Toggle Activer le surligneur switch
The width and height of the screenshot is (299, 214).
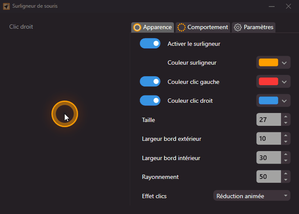point(150,43)
